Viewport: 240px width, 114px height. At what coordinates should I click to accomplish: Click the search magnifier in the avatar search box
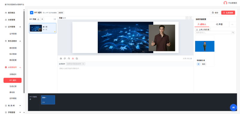233,32
